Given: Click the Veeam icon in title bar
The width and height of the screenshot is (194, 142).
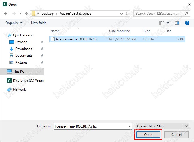Looking at the screenshot, I should click(5, 4).
